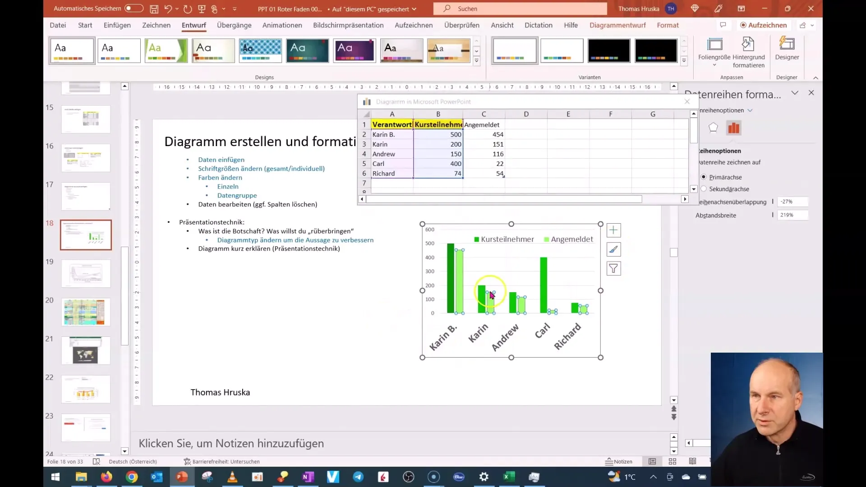Open the Entwurf ribbon tab
Screen dimensions: 866x487
click(193, 25)
